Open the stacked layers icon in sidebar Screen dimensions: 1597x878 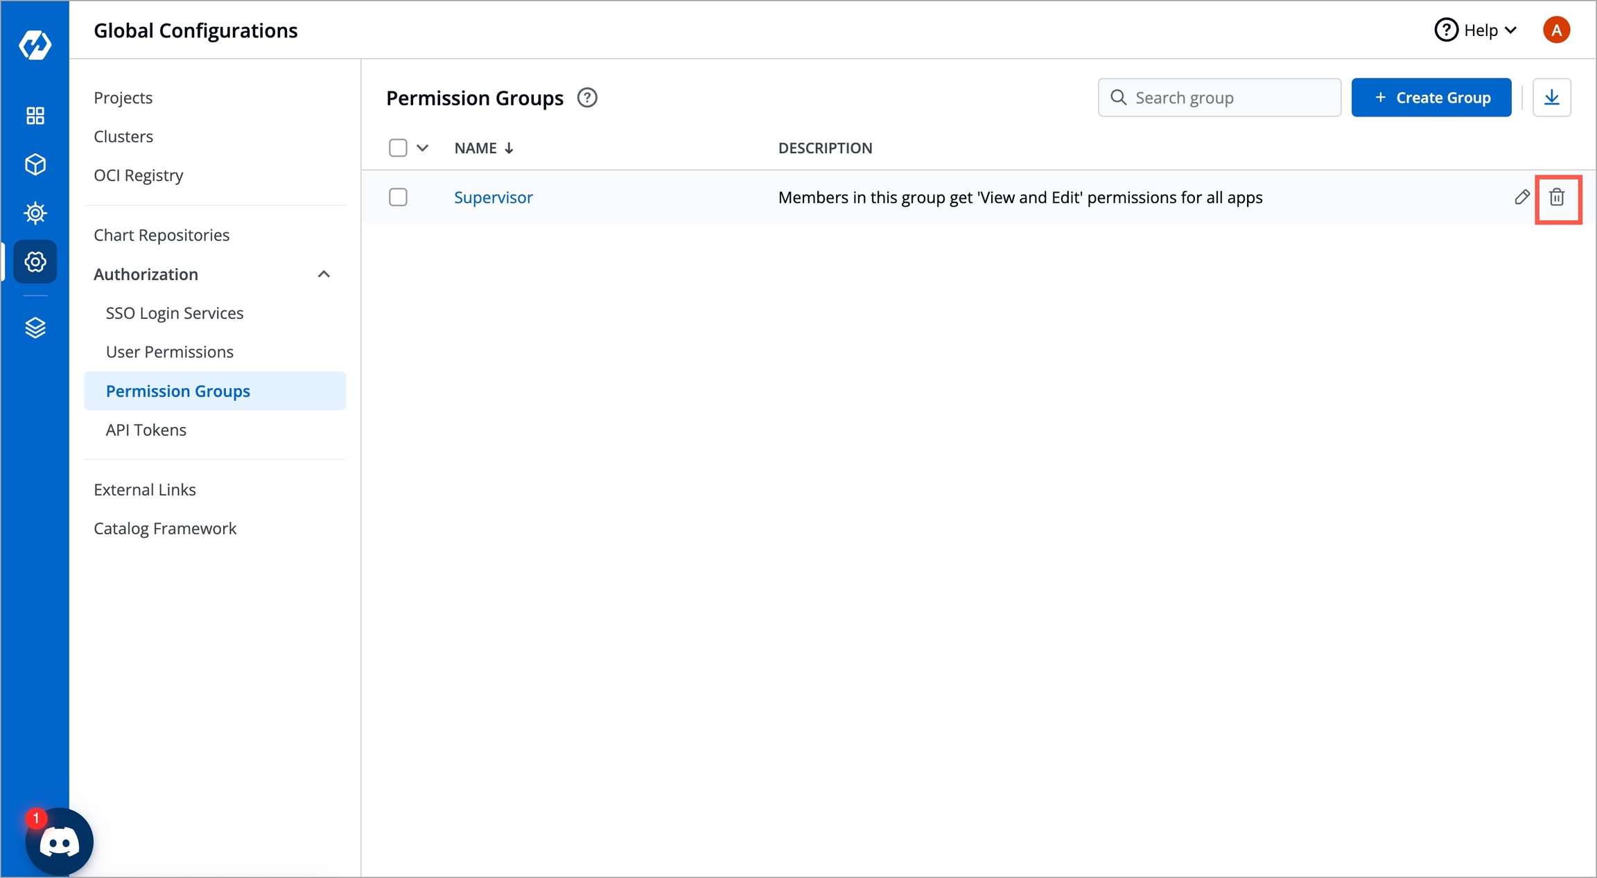(x=35, y=327)
